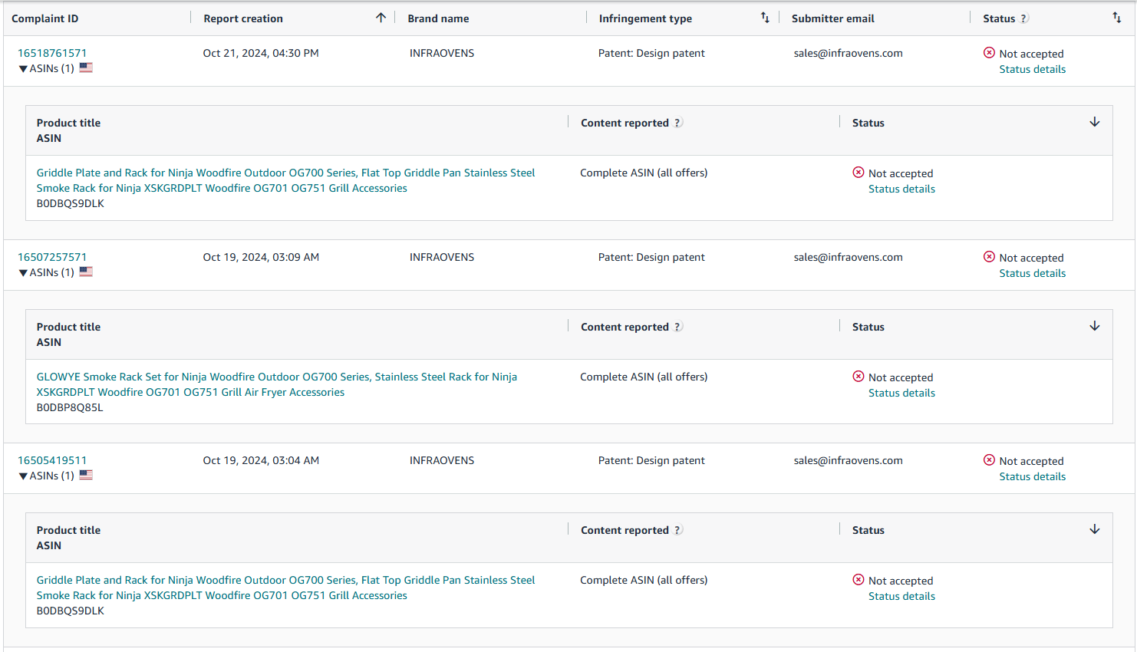
Task: Select the ASIN B0DBP8Q85L
Action: tap(70, 407)
